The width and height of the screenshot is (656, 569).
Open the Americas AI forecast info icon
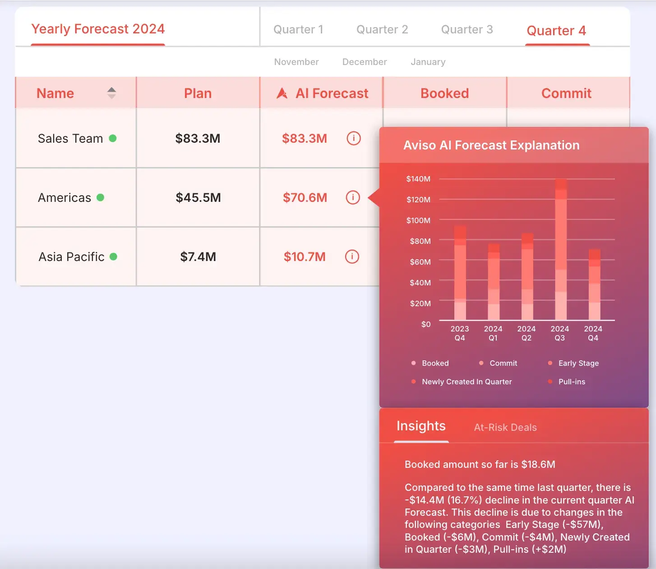pyautogui.click(x=352, y=197)
